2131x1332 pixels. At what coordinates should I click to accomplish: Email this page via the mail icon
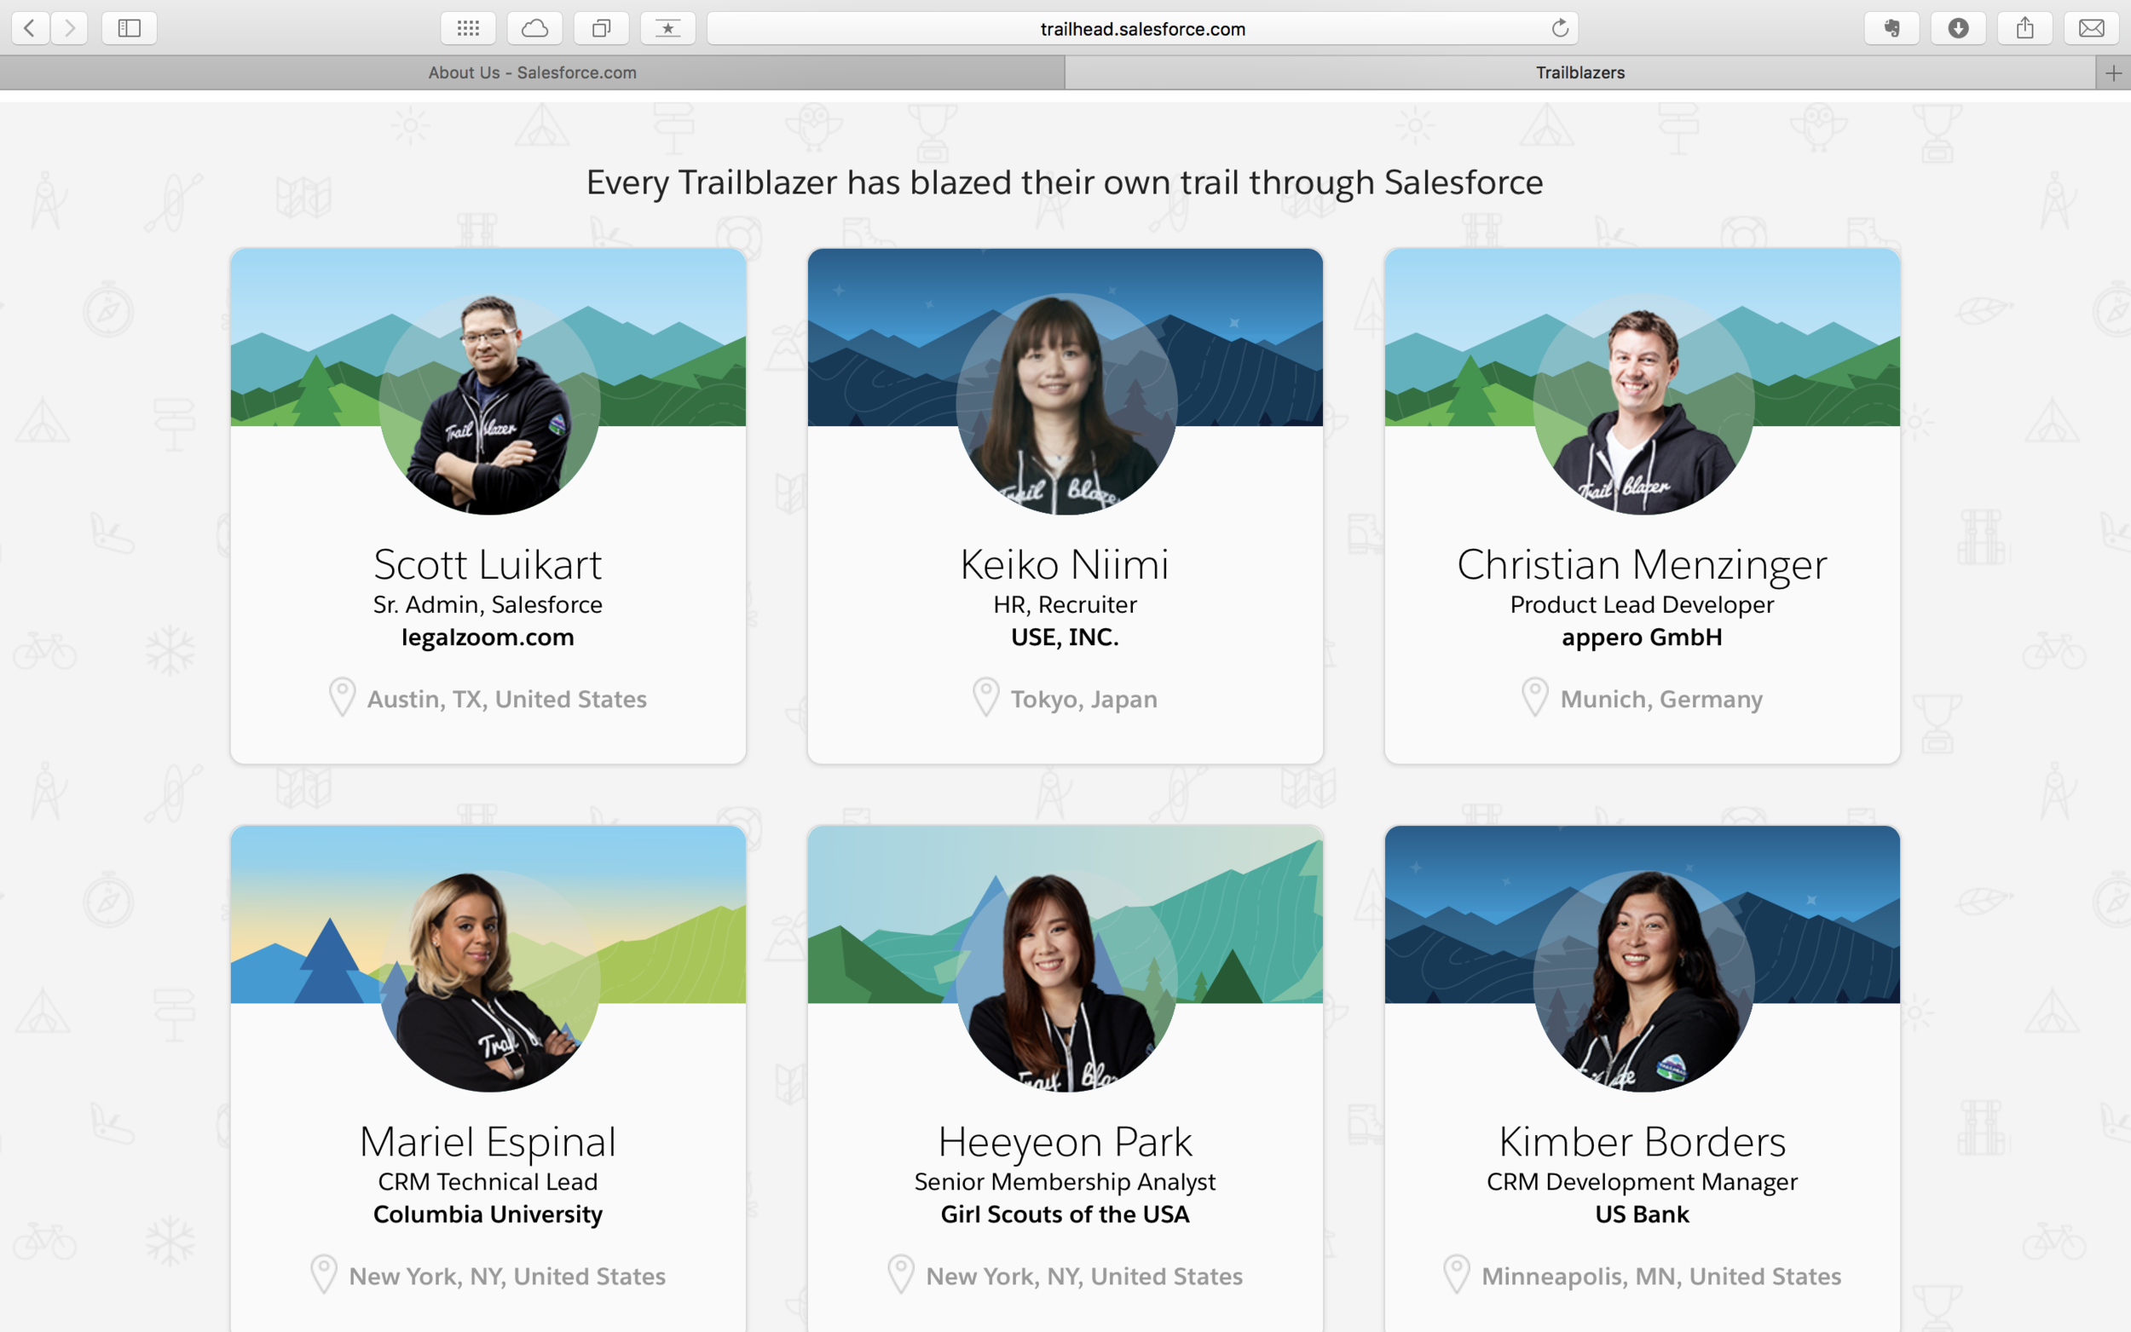point(2090,27)
